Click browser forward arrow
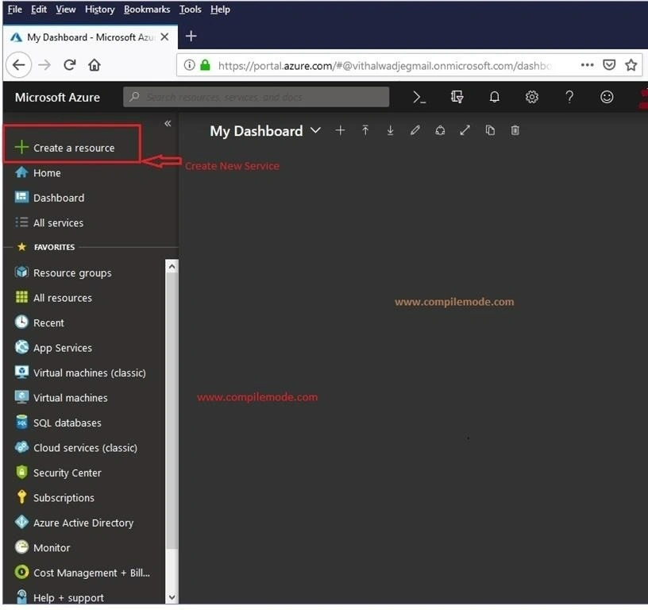648x610 pixels. (x=44, y=65)
